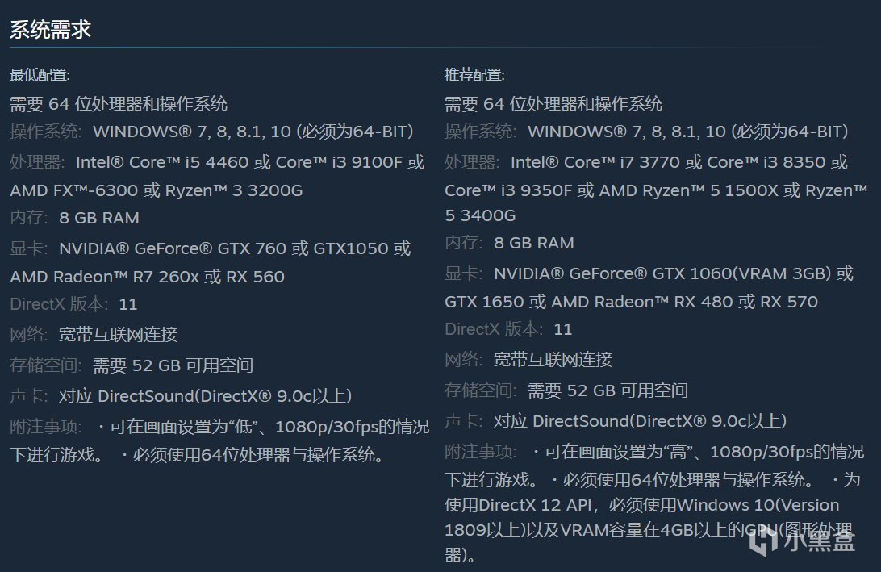Click recommended 附注事项 画面设置为“高” line
881x572 pixels.
[654, 452]
